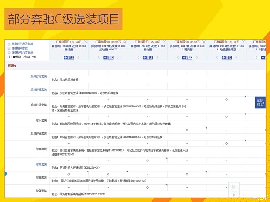Add the 38.98万 model to 对比
270x202 pixels.
pyautogui.click(x=108, y=57)
